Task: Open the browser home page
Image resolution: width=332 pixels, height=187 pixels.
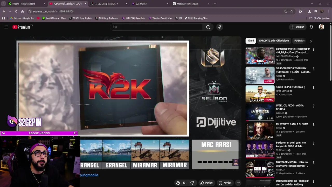Action: [x=22, y=11]
